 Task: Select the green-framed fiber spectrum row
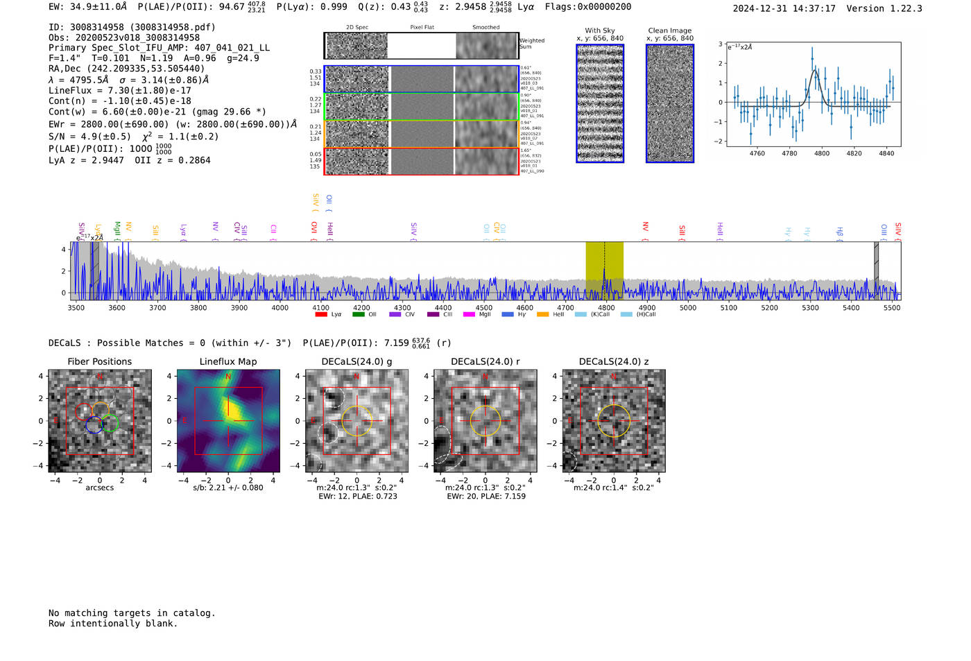(x=422, y=107)
